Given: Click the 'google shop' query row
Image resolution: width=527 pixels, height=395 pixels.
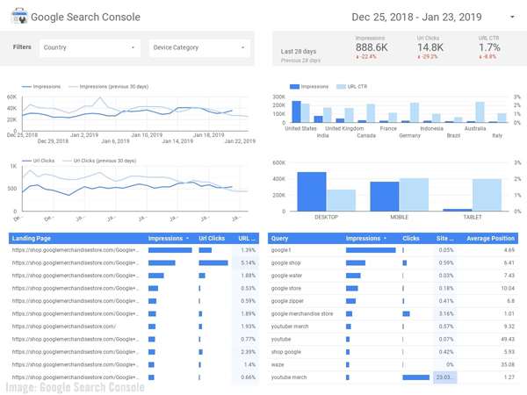Looking at the screenshot, I should coord(393,262).
